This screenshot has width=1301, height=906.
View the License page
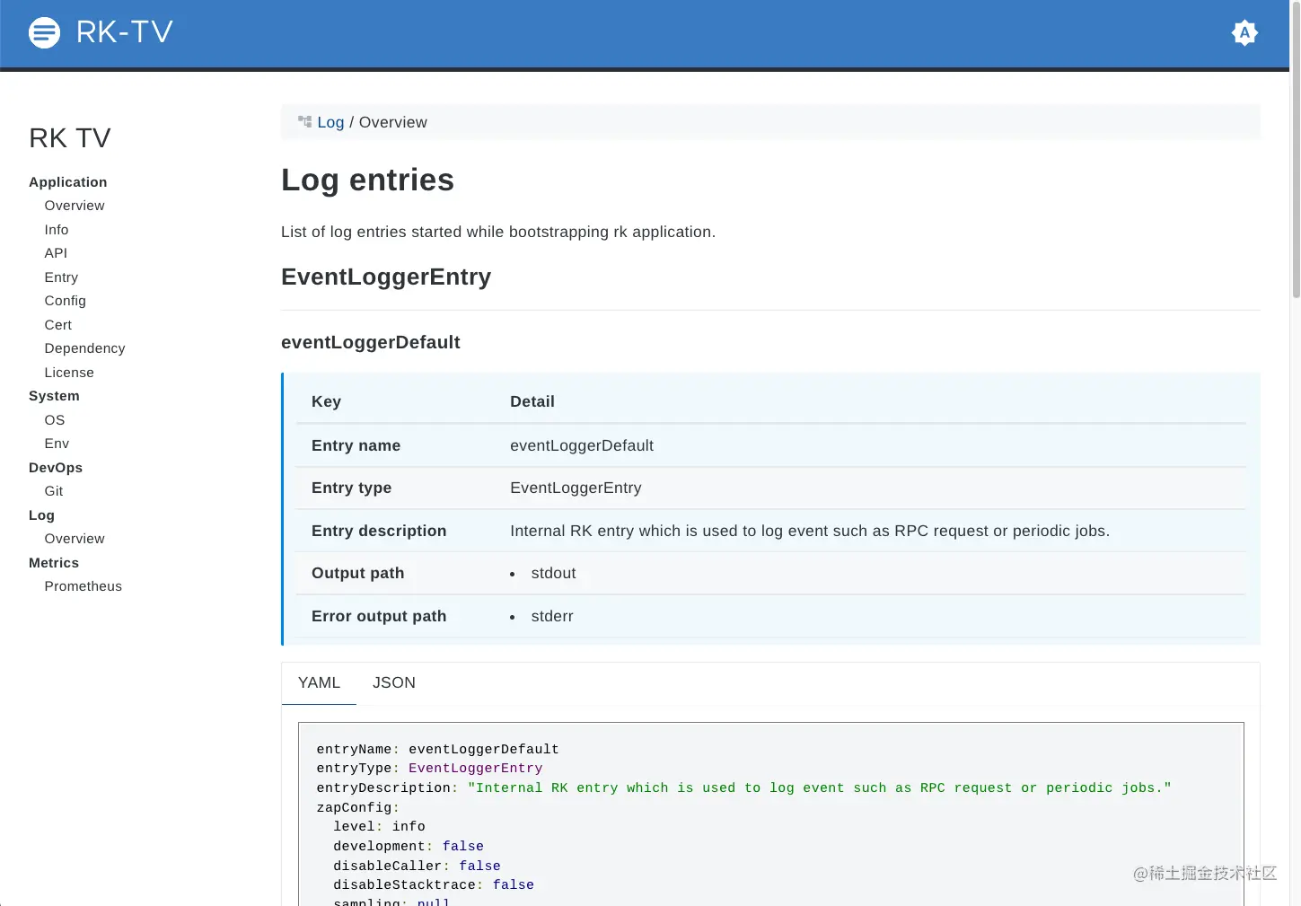(x=69, y=373)
